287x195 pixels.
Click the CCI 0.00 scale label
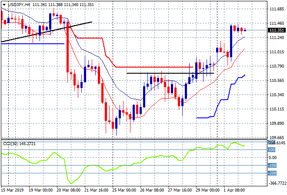tap(273, 158)
